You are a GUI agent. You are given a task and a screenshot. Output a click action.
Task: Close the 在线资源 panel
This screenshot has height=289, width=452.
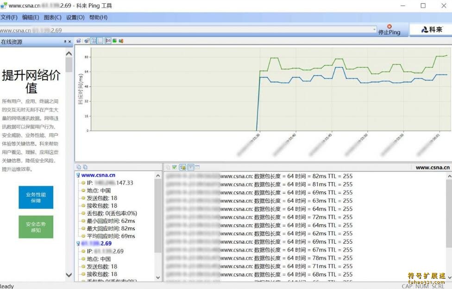[x=70, y=42]
